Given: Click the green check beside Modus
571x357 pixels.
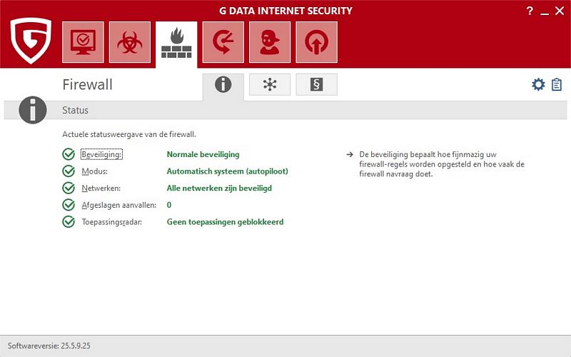Looking at the screenshot, I should (69, 171).
